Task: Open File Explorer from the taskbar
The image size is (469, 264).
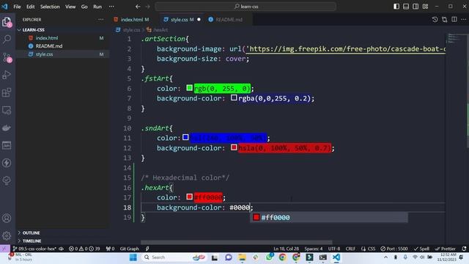Action: (x=242, y=257)
